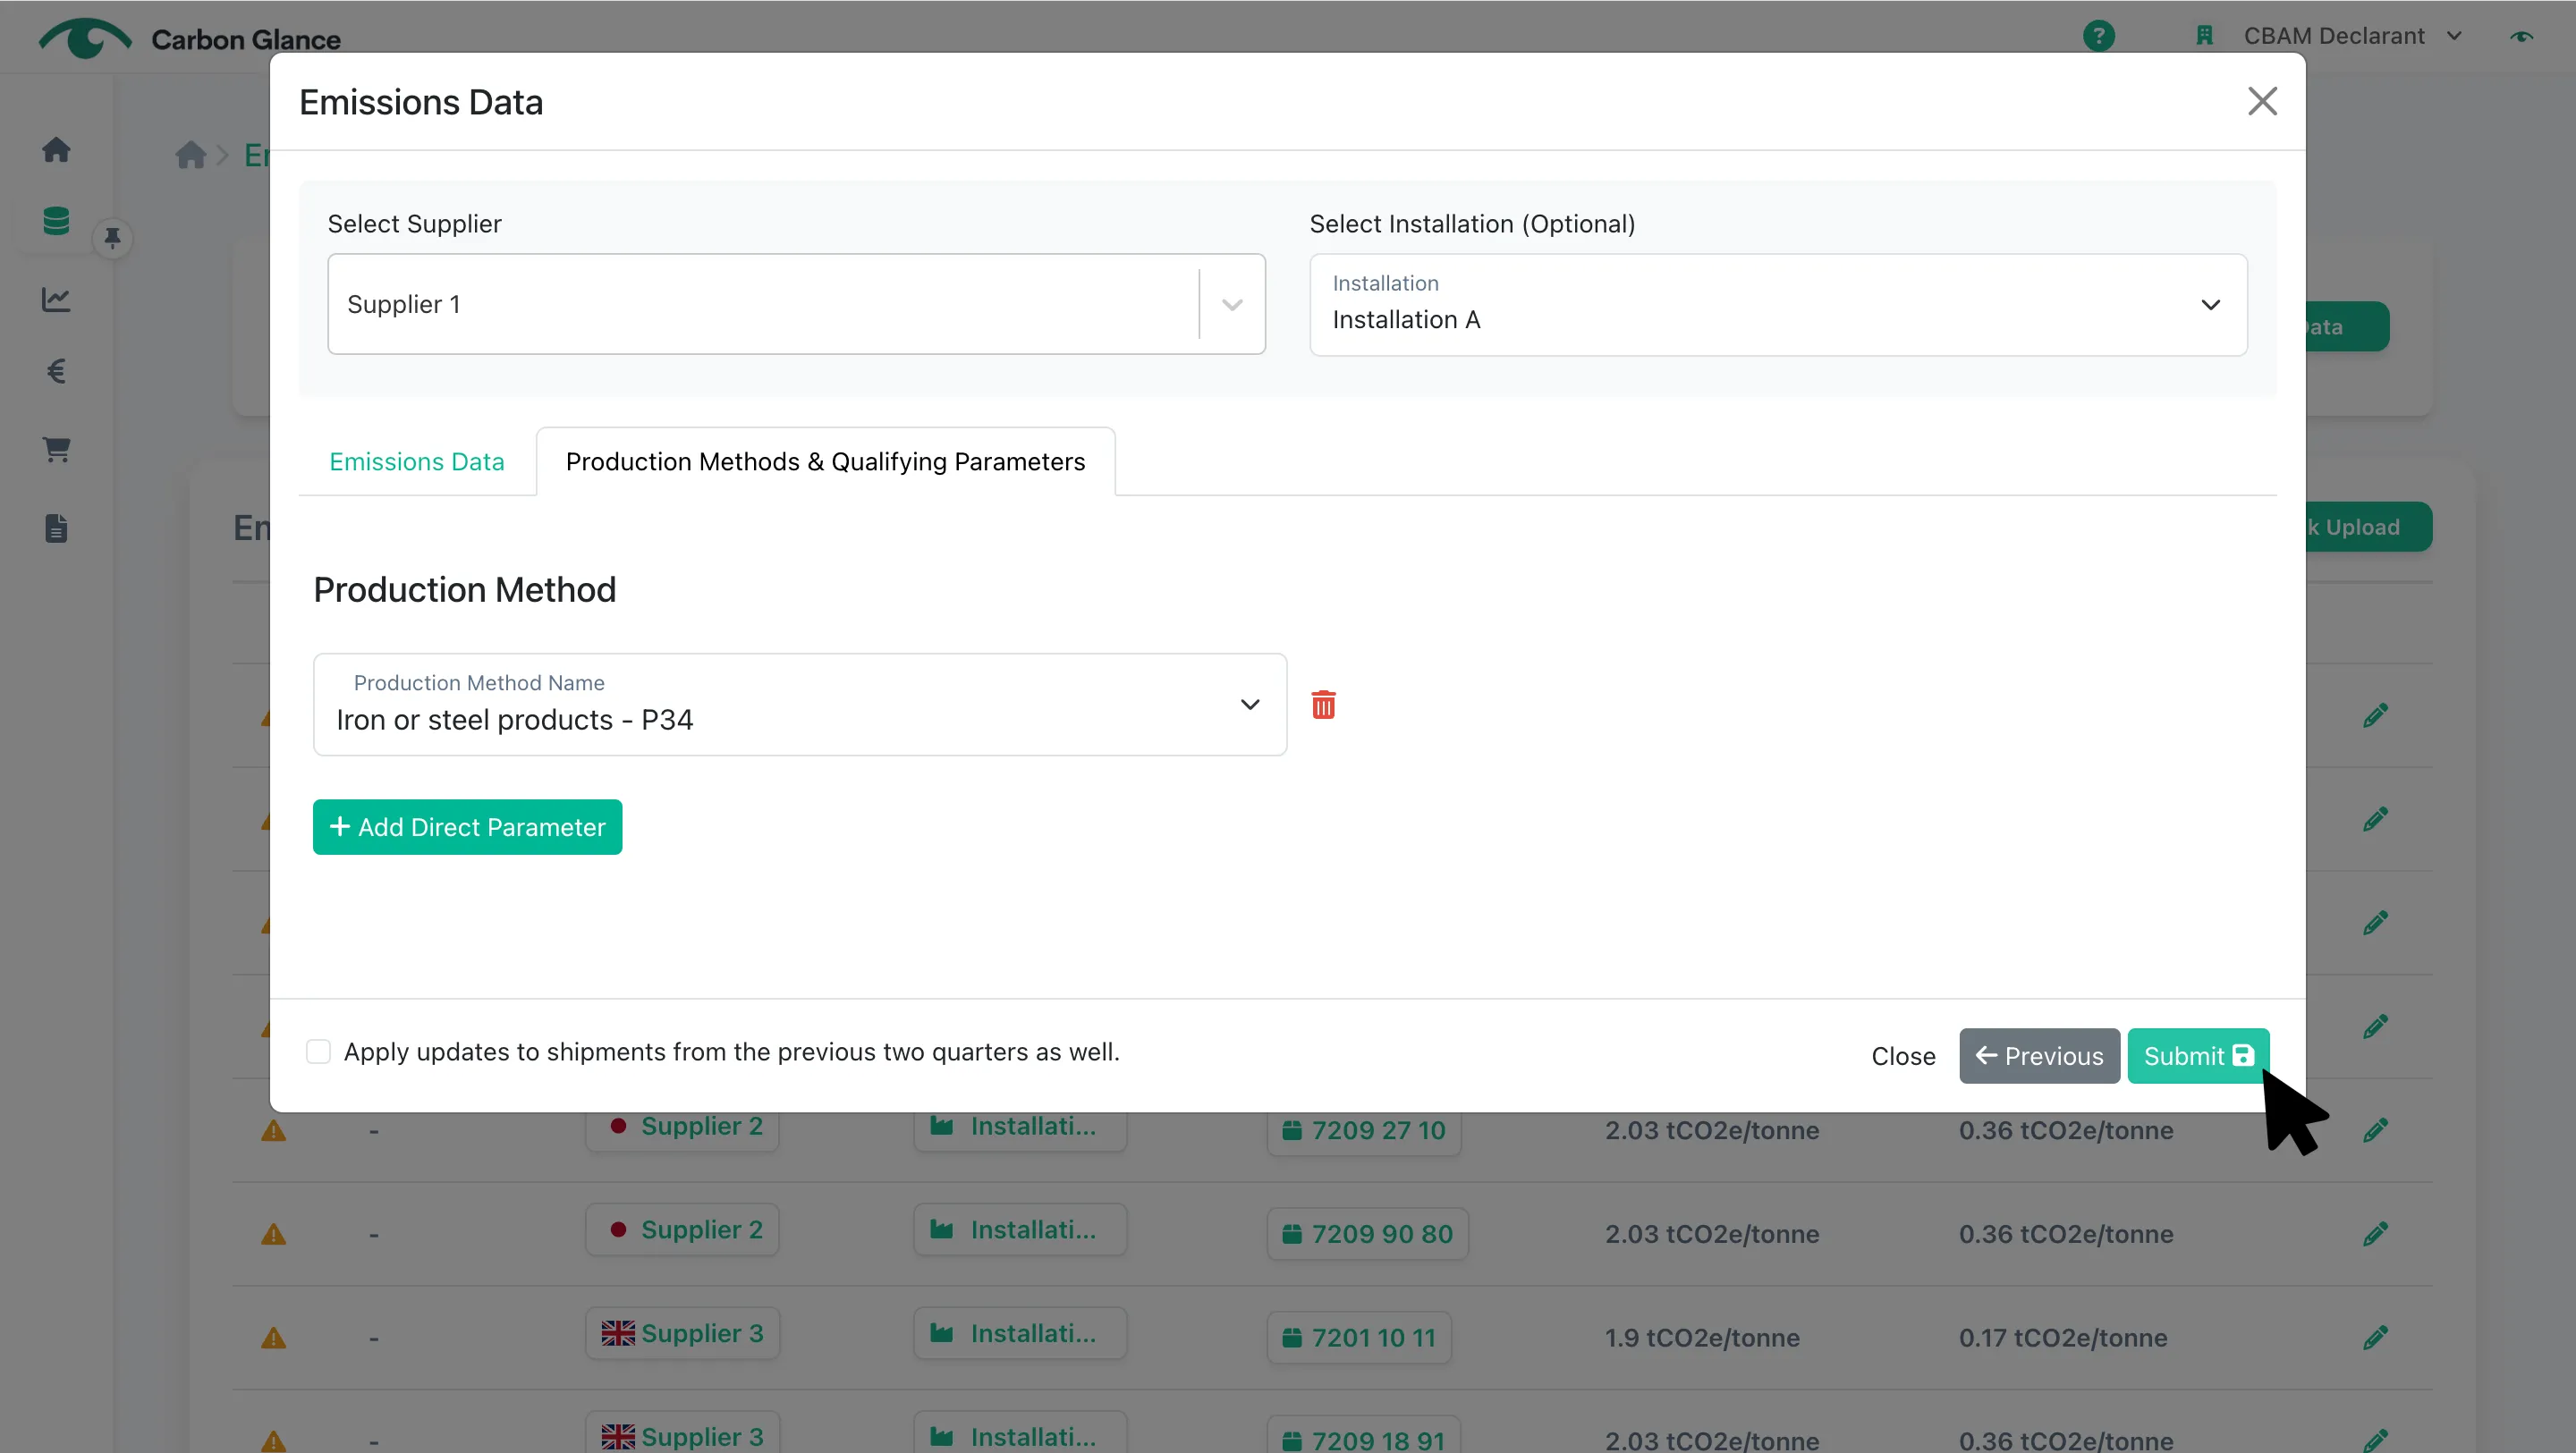
Task: Click the pin icon beside the sidebar
Action: pos(112,238)
